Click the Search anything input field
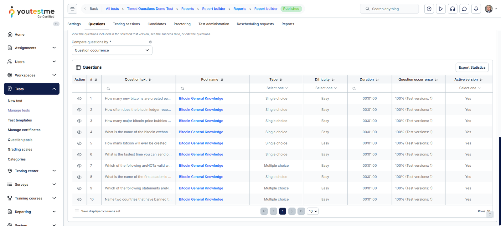Image resolution: width=501 pixels, height=226 pixels. tap(393, 9)
